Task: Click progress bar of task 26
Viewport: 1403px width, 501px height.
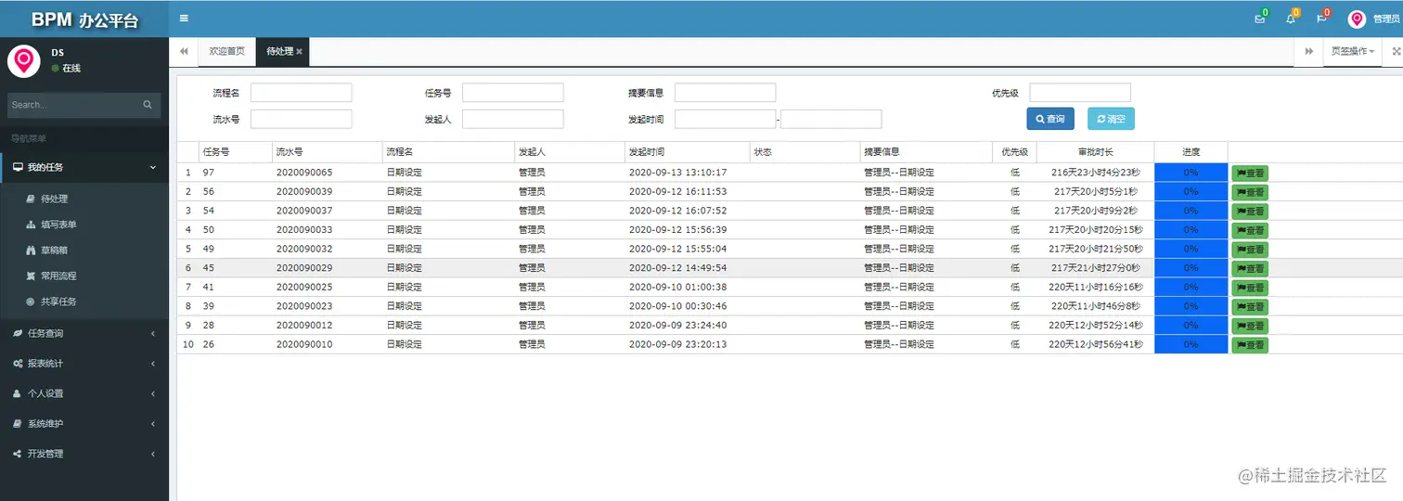Action: (1191, 344)
